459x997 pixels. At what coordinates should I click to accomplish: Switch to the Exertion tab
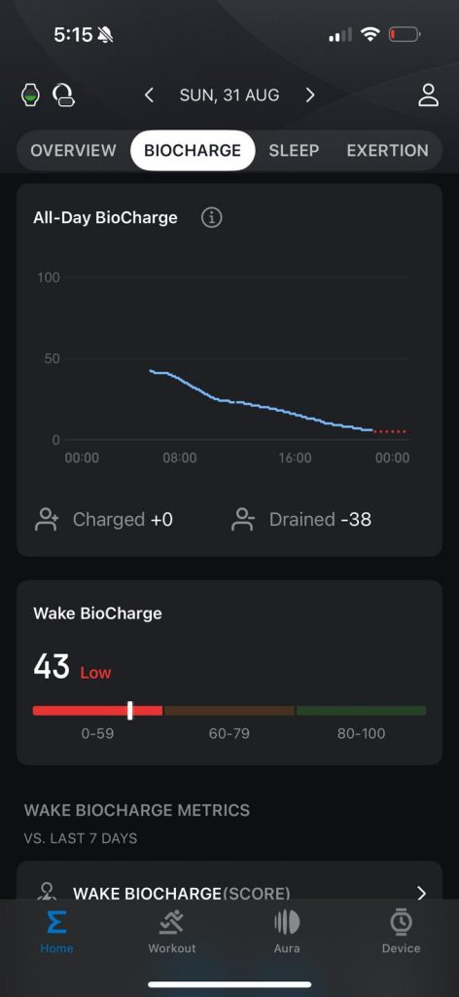(x=387, y=151)
